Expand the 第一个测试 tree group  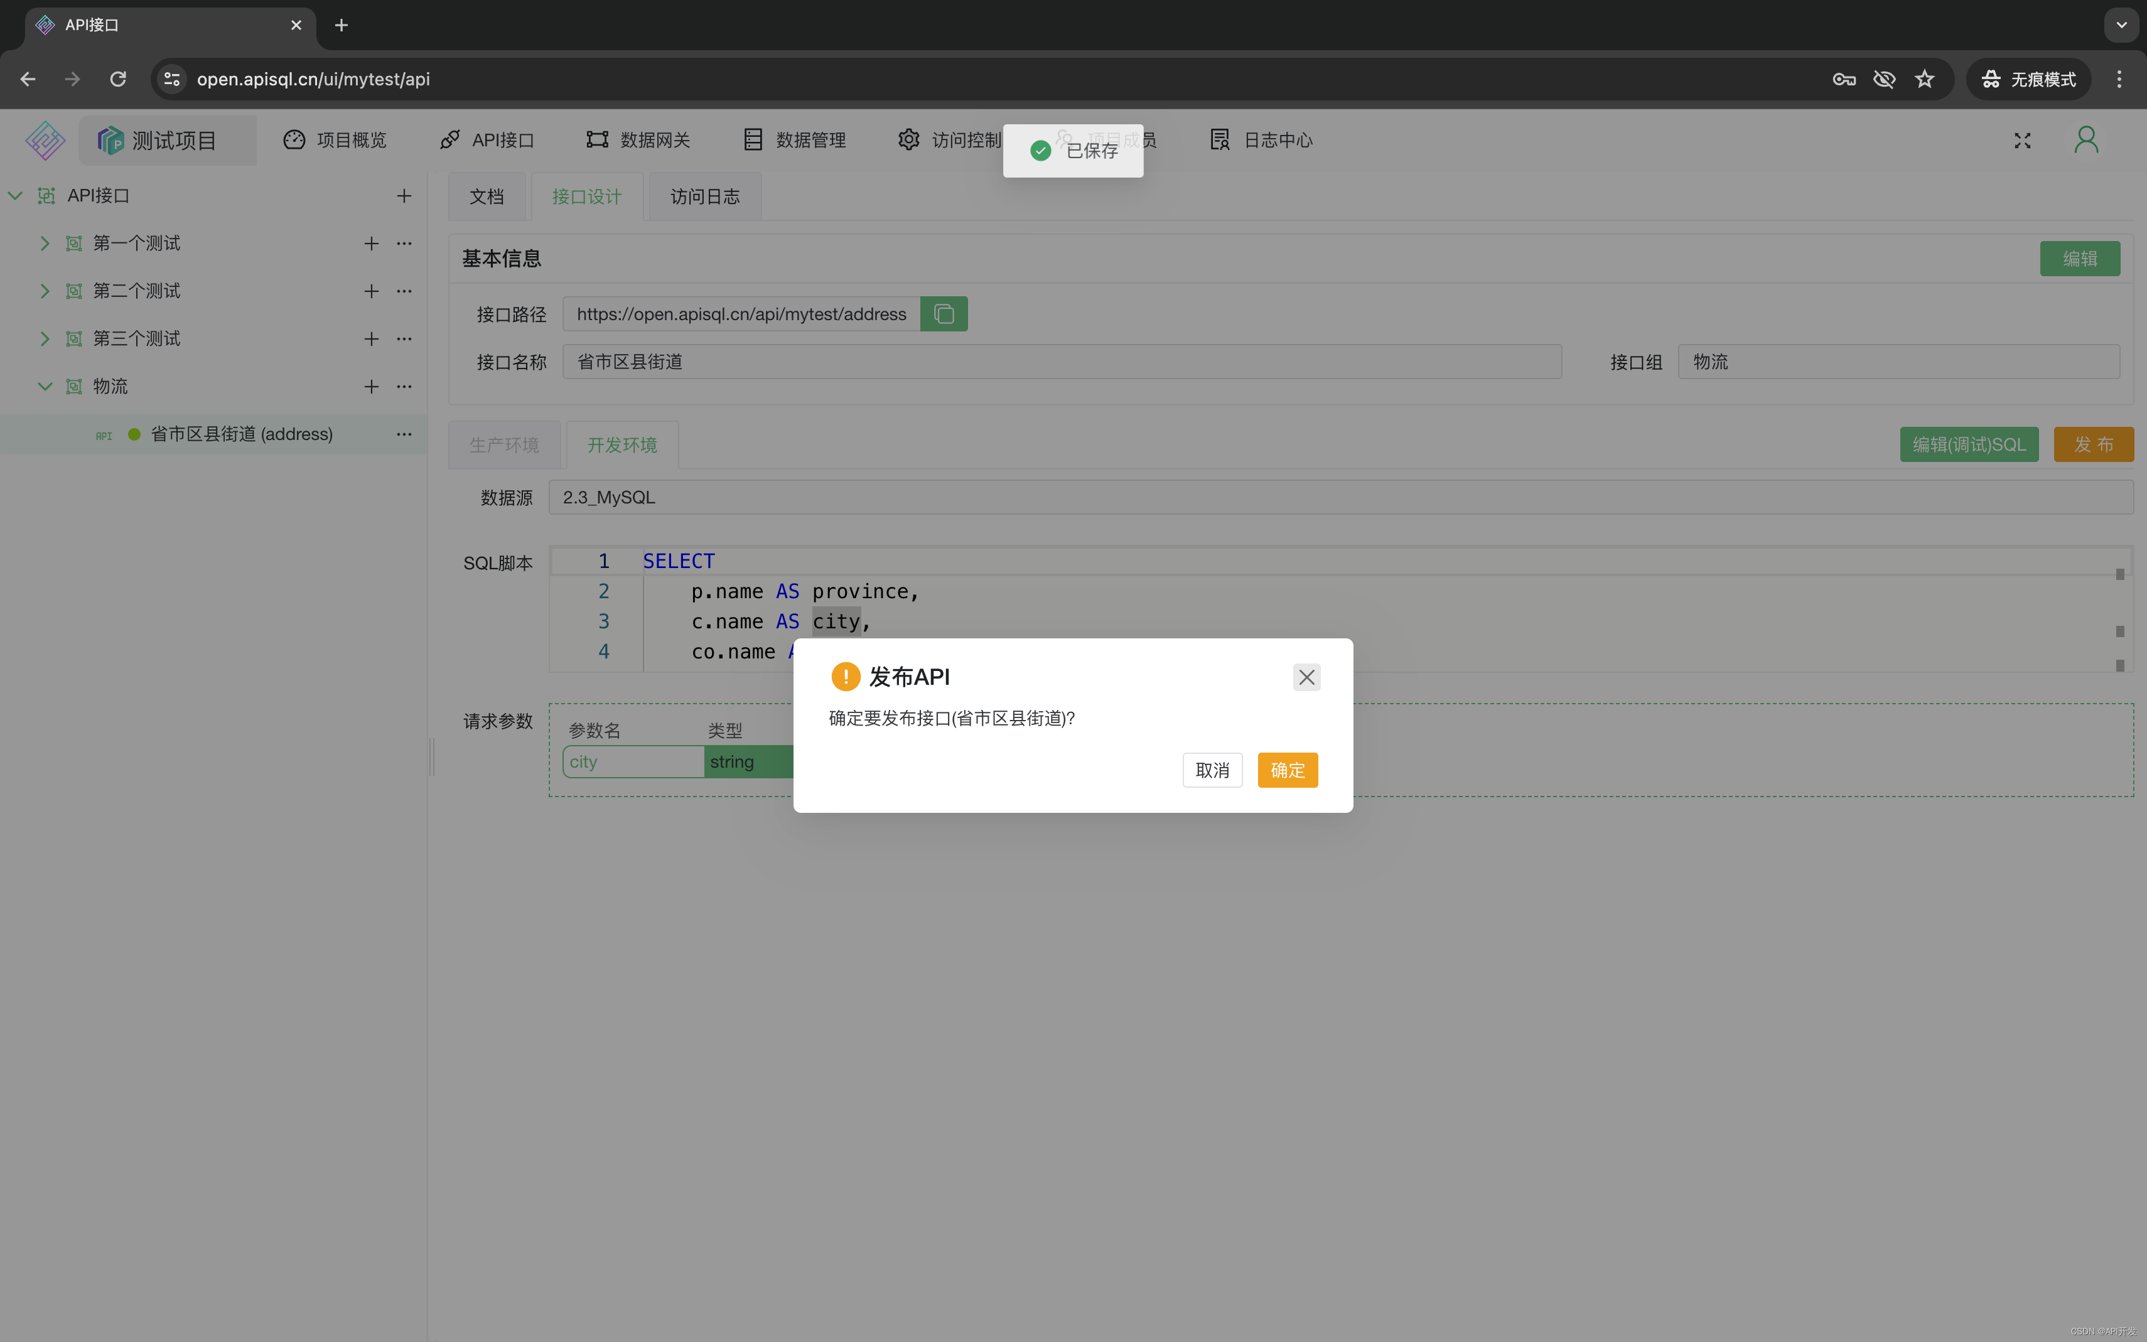tap(45, 243)
